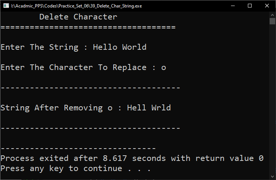Close the 39_Delete_Char_String.exe window
The image size is (276, 180).
click(266, 6)
